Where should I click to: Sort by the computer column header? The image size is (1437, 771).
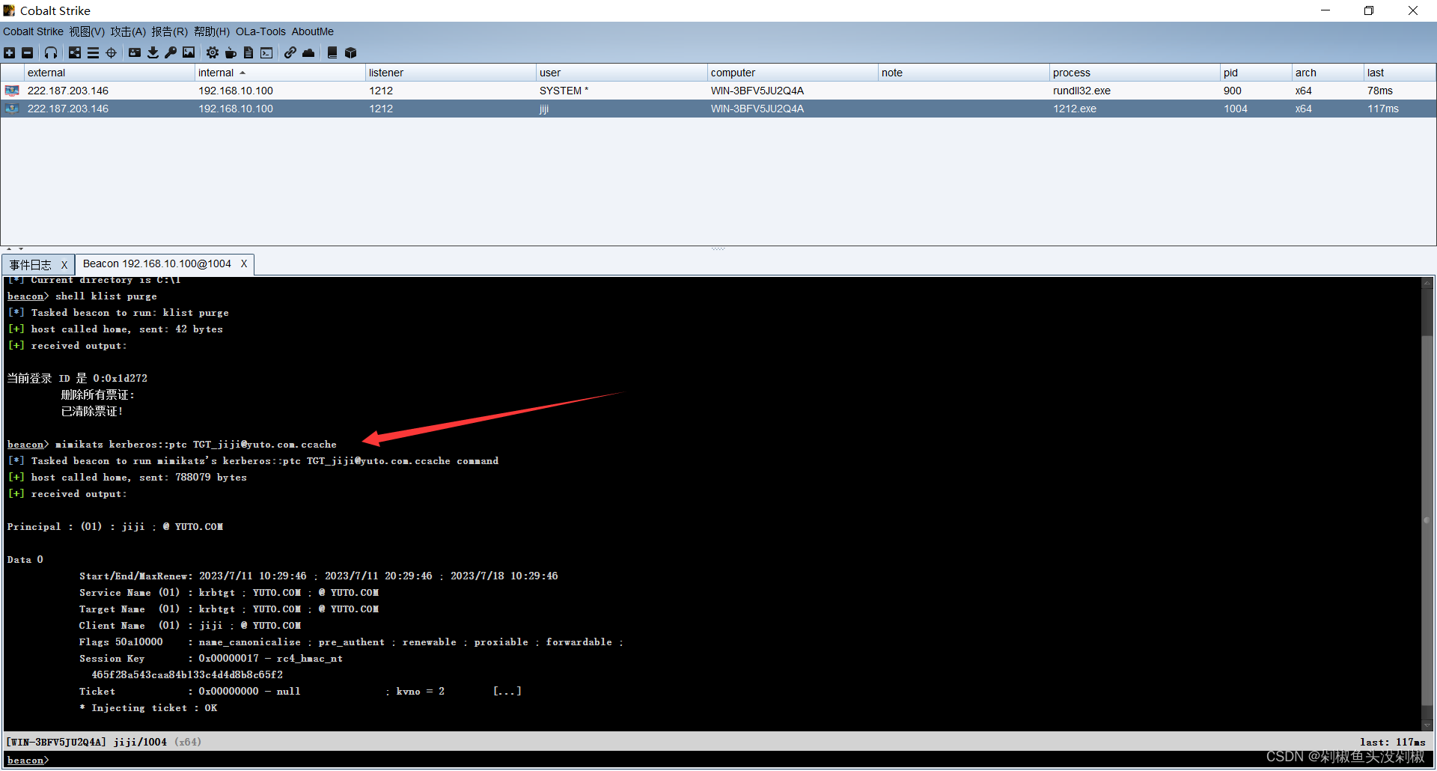coord(793,73)
